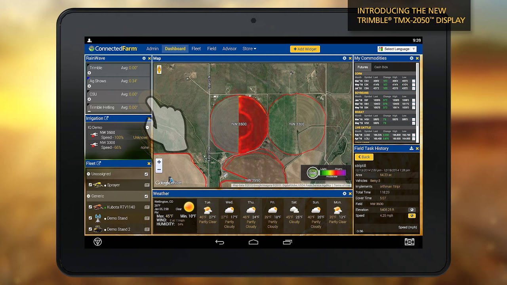Click the Betty-3 vehicle link
The image size is (507, 285).
375,180
